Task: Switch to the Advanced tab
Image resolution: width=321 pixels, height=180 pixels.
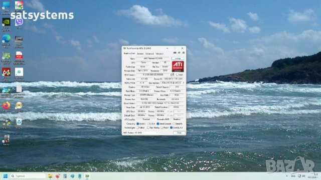Action: pyautogui.click(x=149, y=53)
